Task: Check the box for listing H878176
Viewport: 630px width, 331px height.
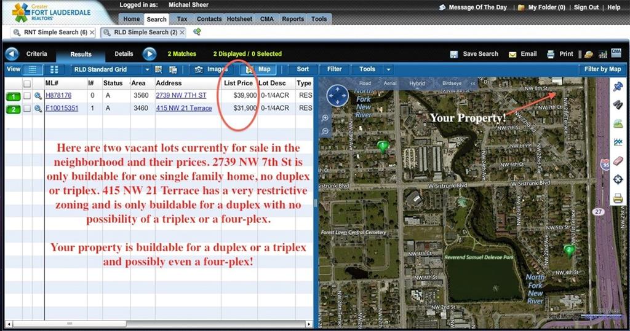Action: pyautogui.click(x=27, y=96)
